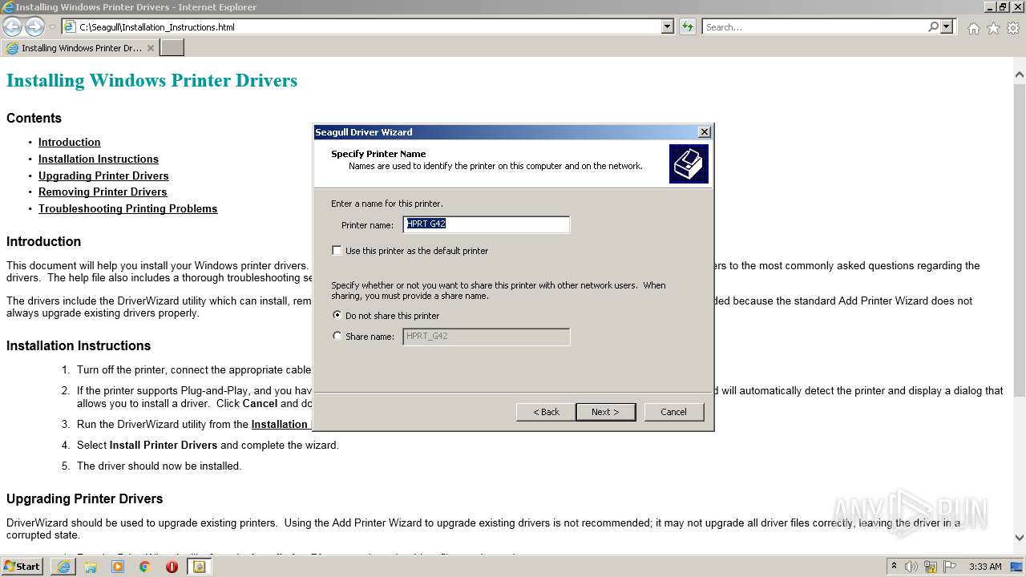
Task: Click the Share name text field
Action: pyautogui.click(x=487, y=337)
